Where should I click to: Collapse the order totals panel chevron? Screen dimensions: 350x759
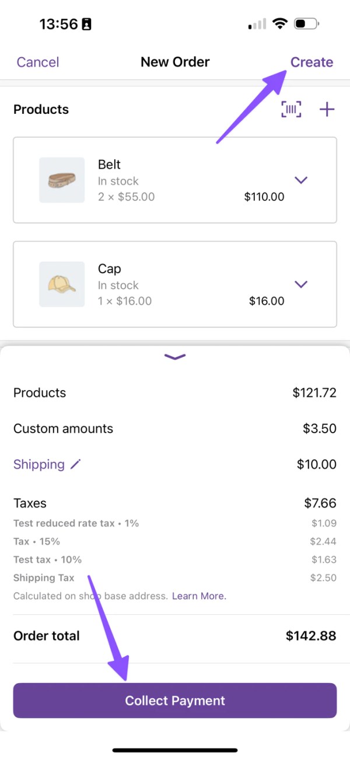[x=175, y=357]
